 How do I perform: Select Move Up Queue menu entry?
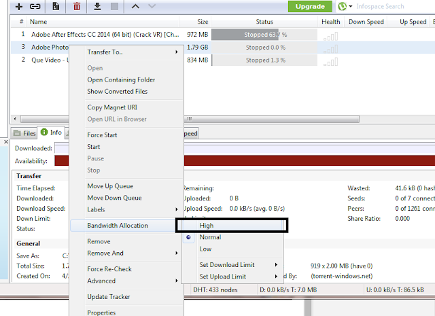[110, 186]
